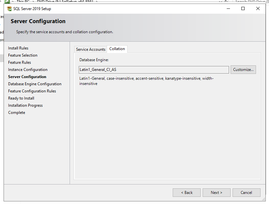This screenshot has height=204, width=269.
Task: Click the Server Configuration page heading
Action: click(x=38, y=21)
